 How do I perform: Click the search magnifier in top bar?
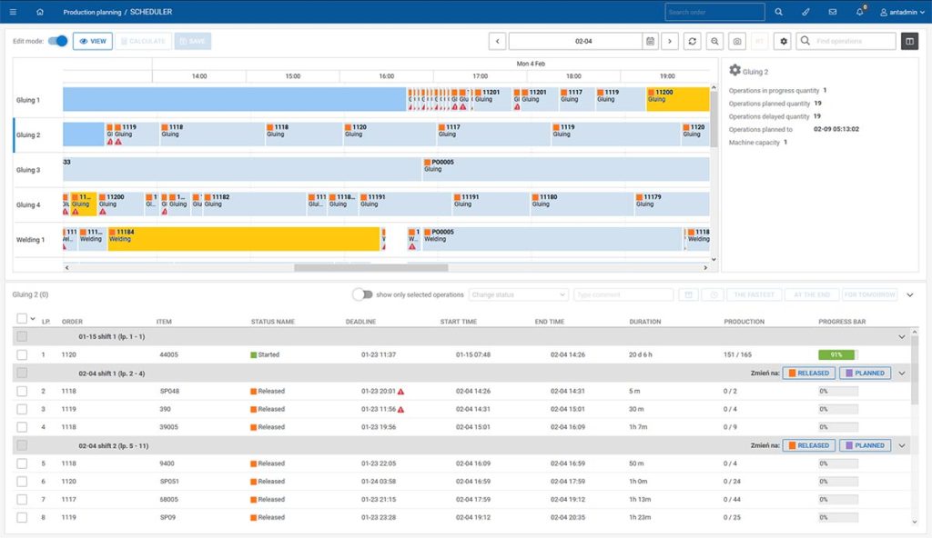pos(779,12)
